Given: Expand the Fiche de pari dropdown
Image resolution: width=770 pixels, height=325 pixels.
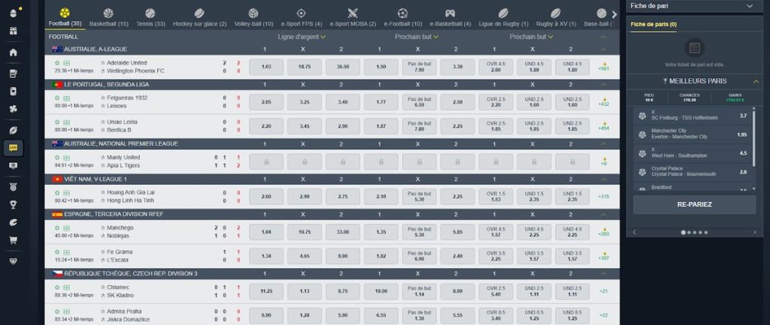Looking at the screenshot, I should click(749, 6).
